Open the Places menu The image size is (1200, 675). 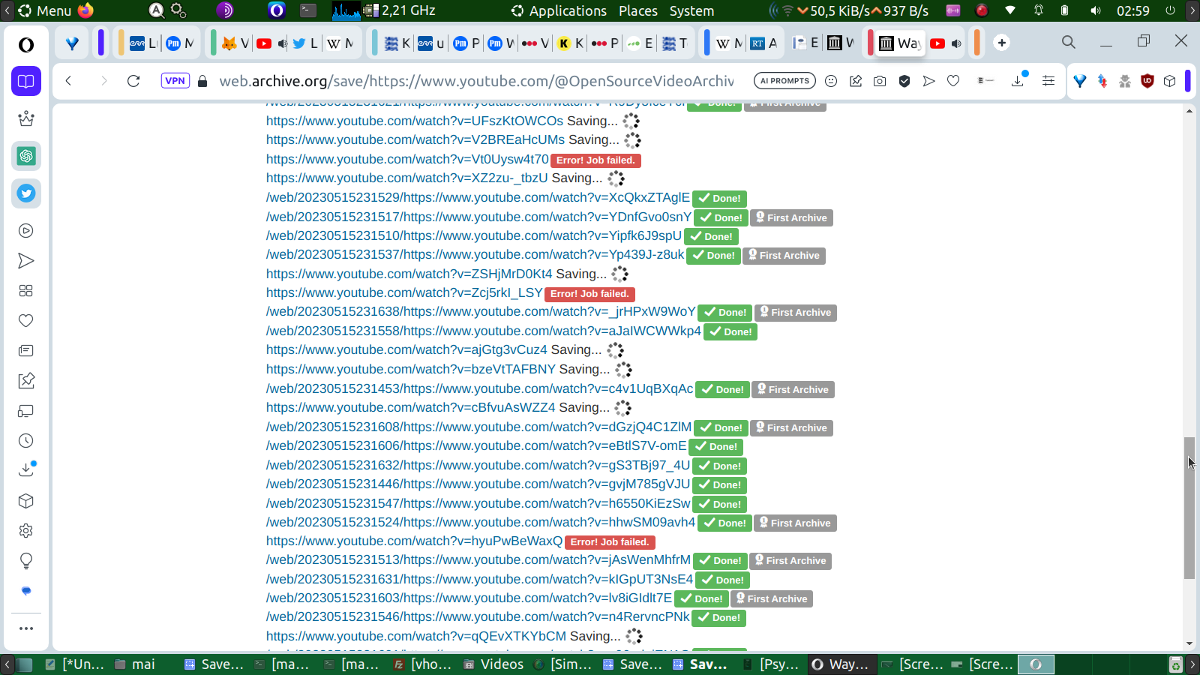point(638,10)
